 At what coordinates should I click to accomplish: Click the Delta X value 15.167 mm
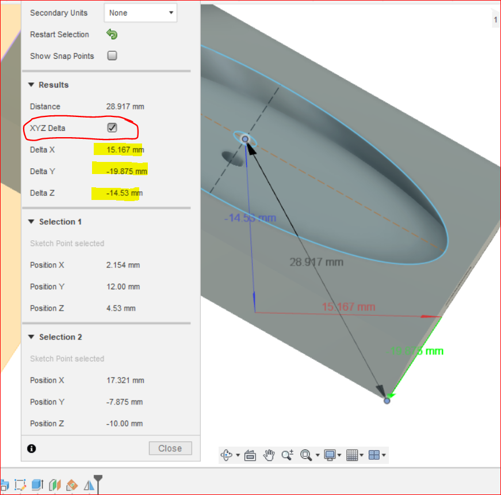125,149
